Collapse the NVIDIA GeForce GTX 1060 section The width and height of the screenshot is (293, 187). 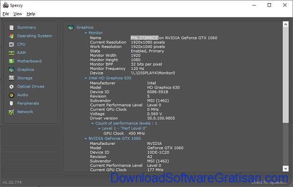86,139
